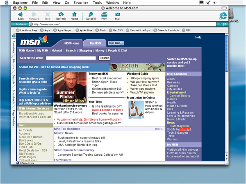Open the History side tab

point(14,64)
